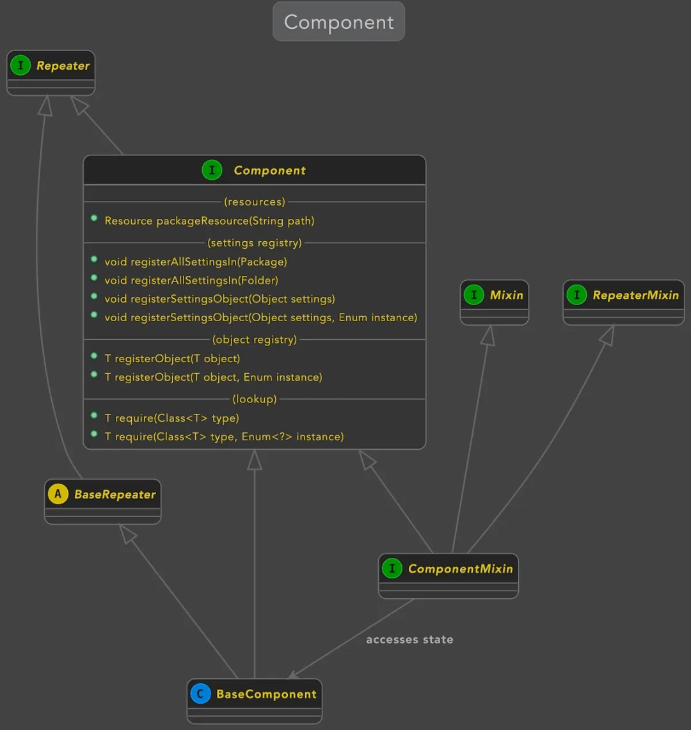Click the green icon on ComponentMixin
This screenshot has width=691, height=730.
tap(392, 568)
